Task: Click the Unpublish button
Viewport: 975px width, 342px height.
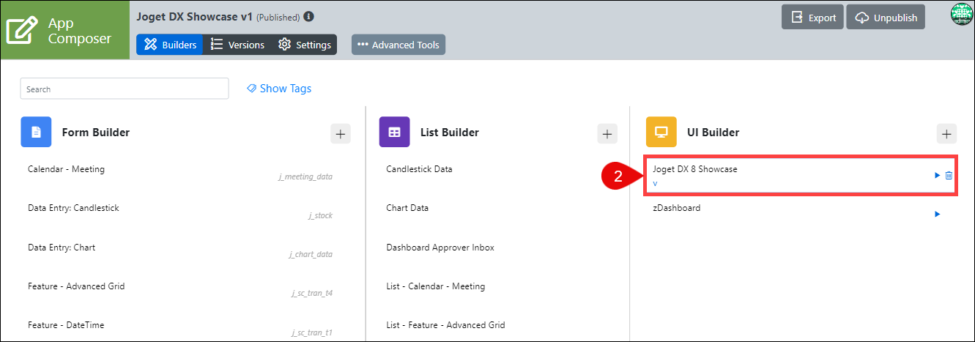Action: (886, 18)
